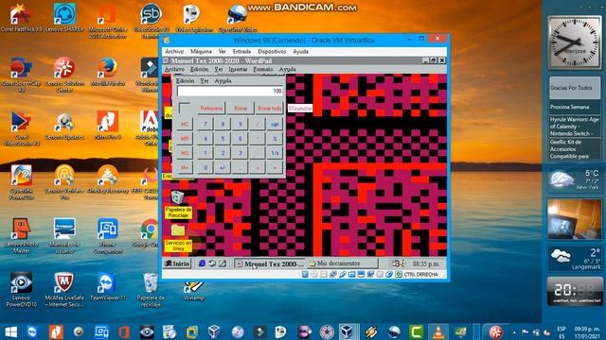
Task: Click calculator sqrt button
Action: coord(275,124)
